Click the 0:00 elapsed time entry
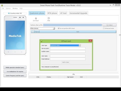The width and height of the screenshot is (121, 91). click(81, 77)
